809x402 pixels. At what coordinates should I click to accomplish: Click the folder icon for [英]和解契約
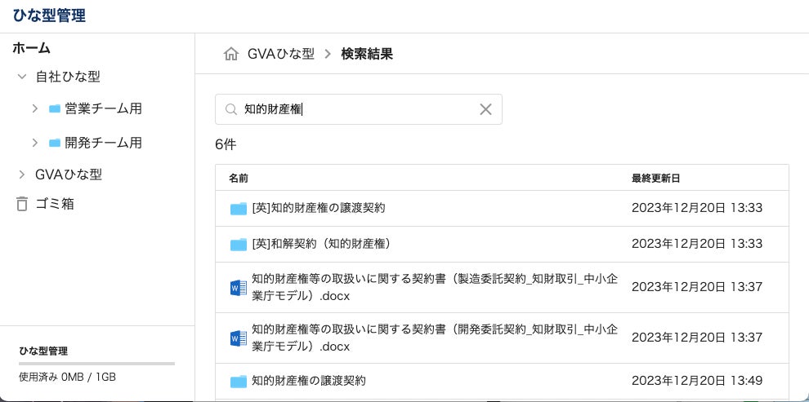point(238,244)
